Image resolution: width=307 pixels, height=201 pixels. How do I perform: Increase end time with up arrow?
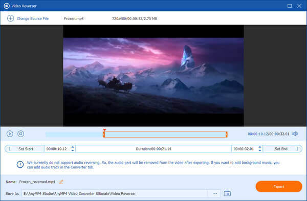(260, 147)
